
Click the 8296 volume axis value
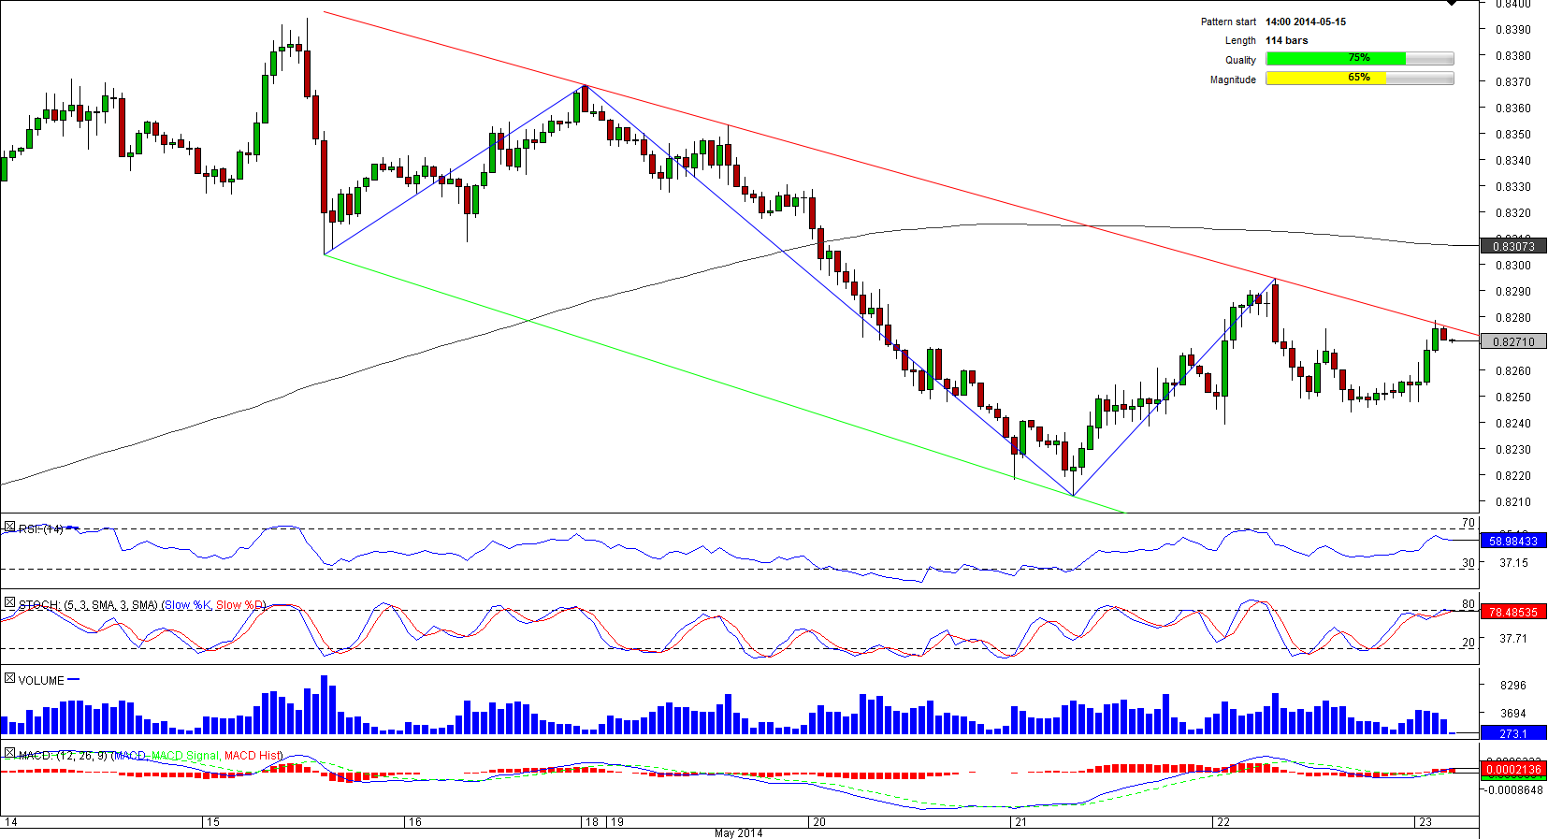point(1513,686)
